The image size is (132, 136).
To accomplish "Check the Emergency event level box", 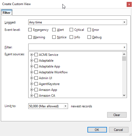I will (30, 30).
